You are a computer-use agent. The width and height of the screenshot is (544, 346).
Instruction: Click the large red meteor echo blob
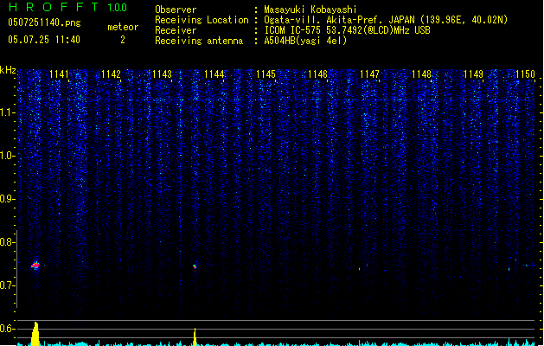[35, 266]
